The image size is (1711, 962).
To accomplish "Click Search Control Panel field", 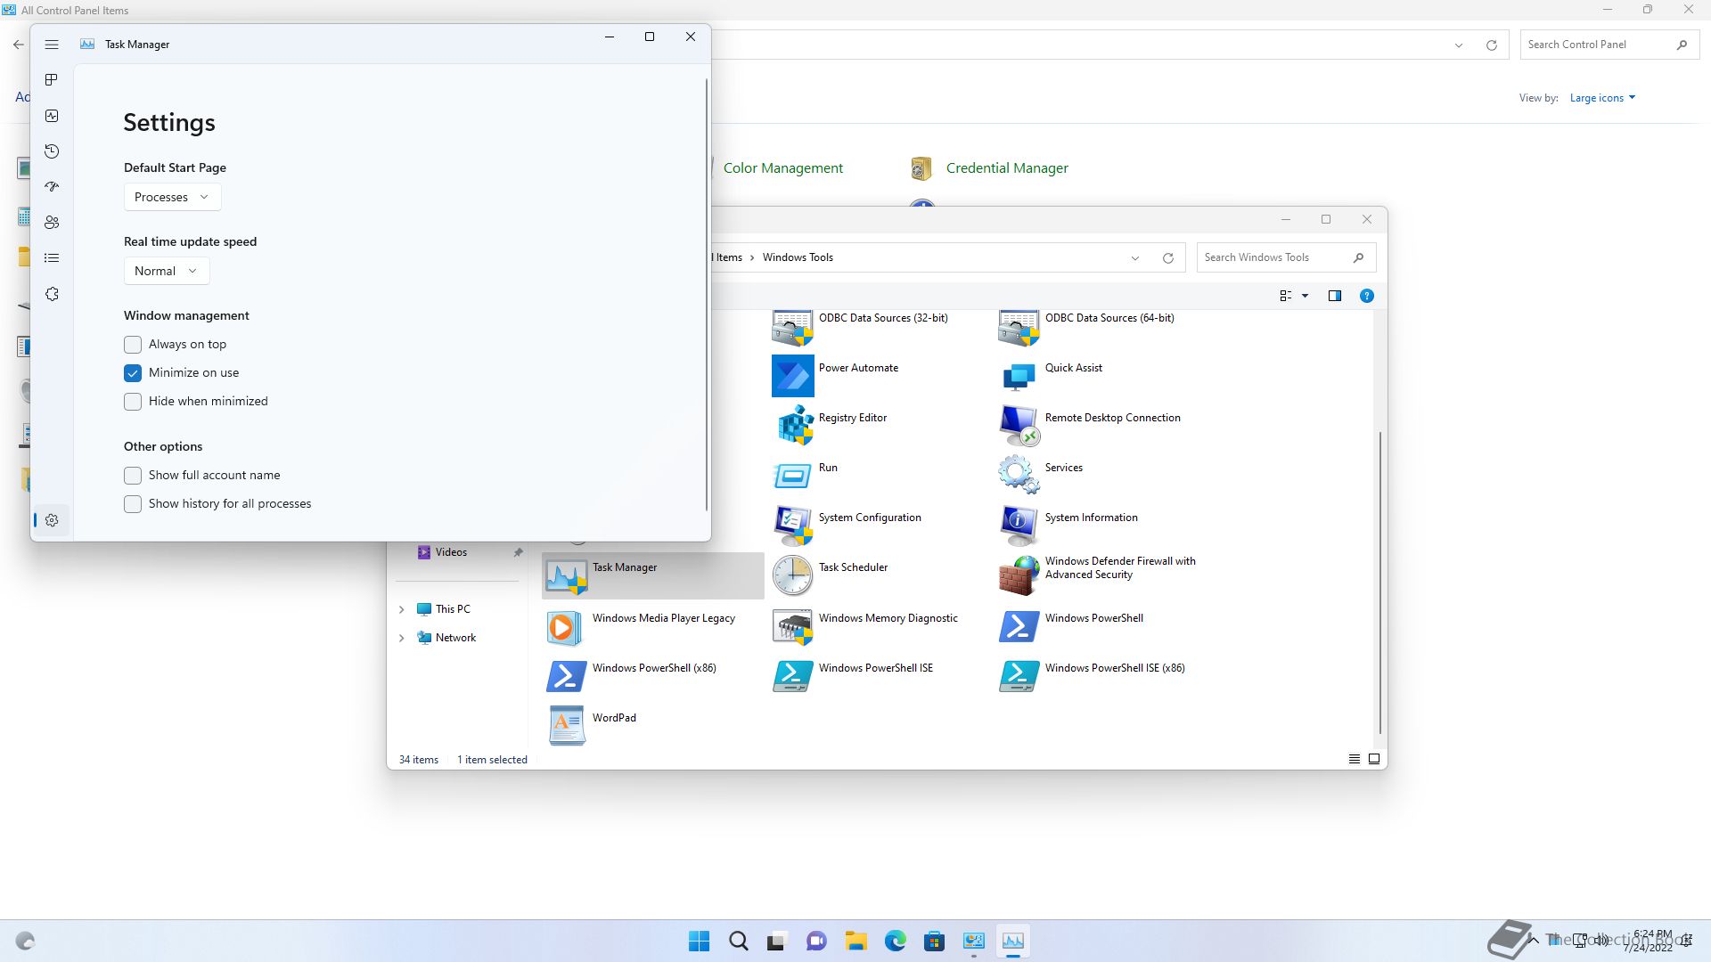I will click(x=1609, y=45).
